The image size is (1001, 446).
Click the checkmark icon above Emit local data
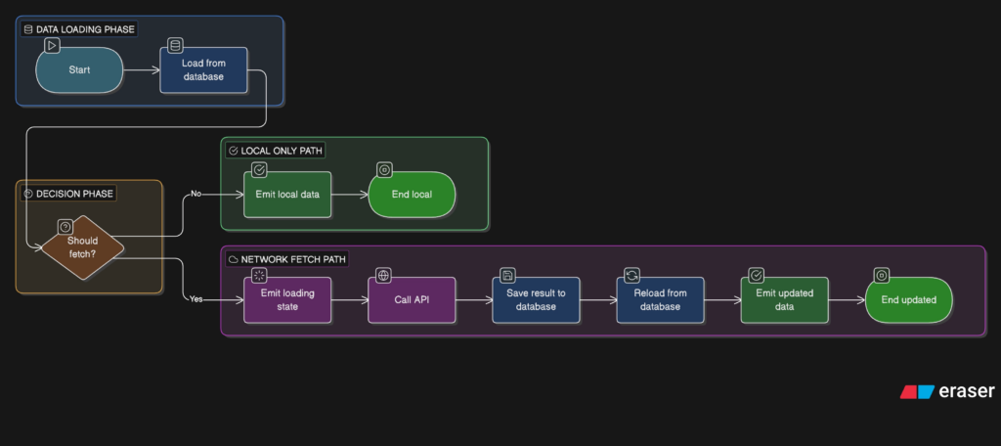pos(259,169)
